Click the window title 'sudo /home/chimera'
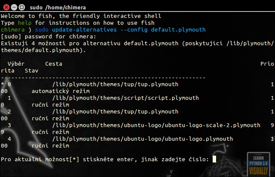This screenshot has height=177, width=275. pos(58,8)
